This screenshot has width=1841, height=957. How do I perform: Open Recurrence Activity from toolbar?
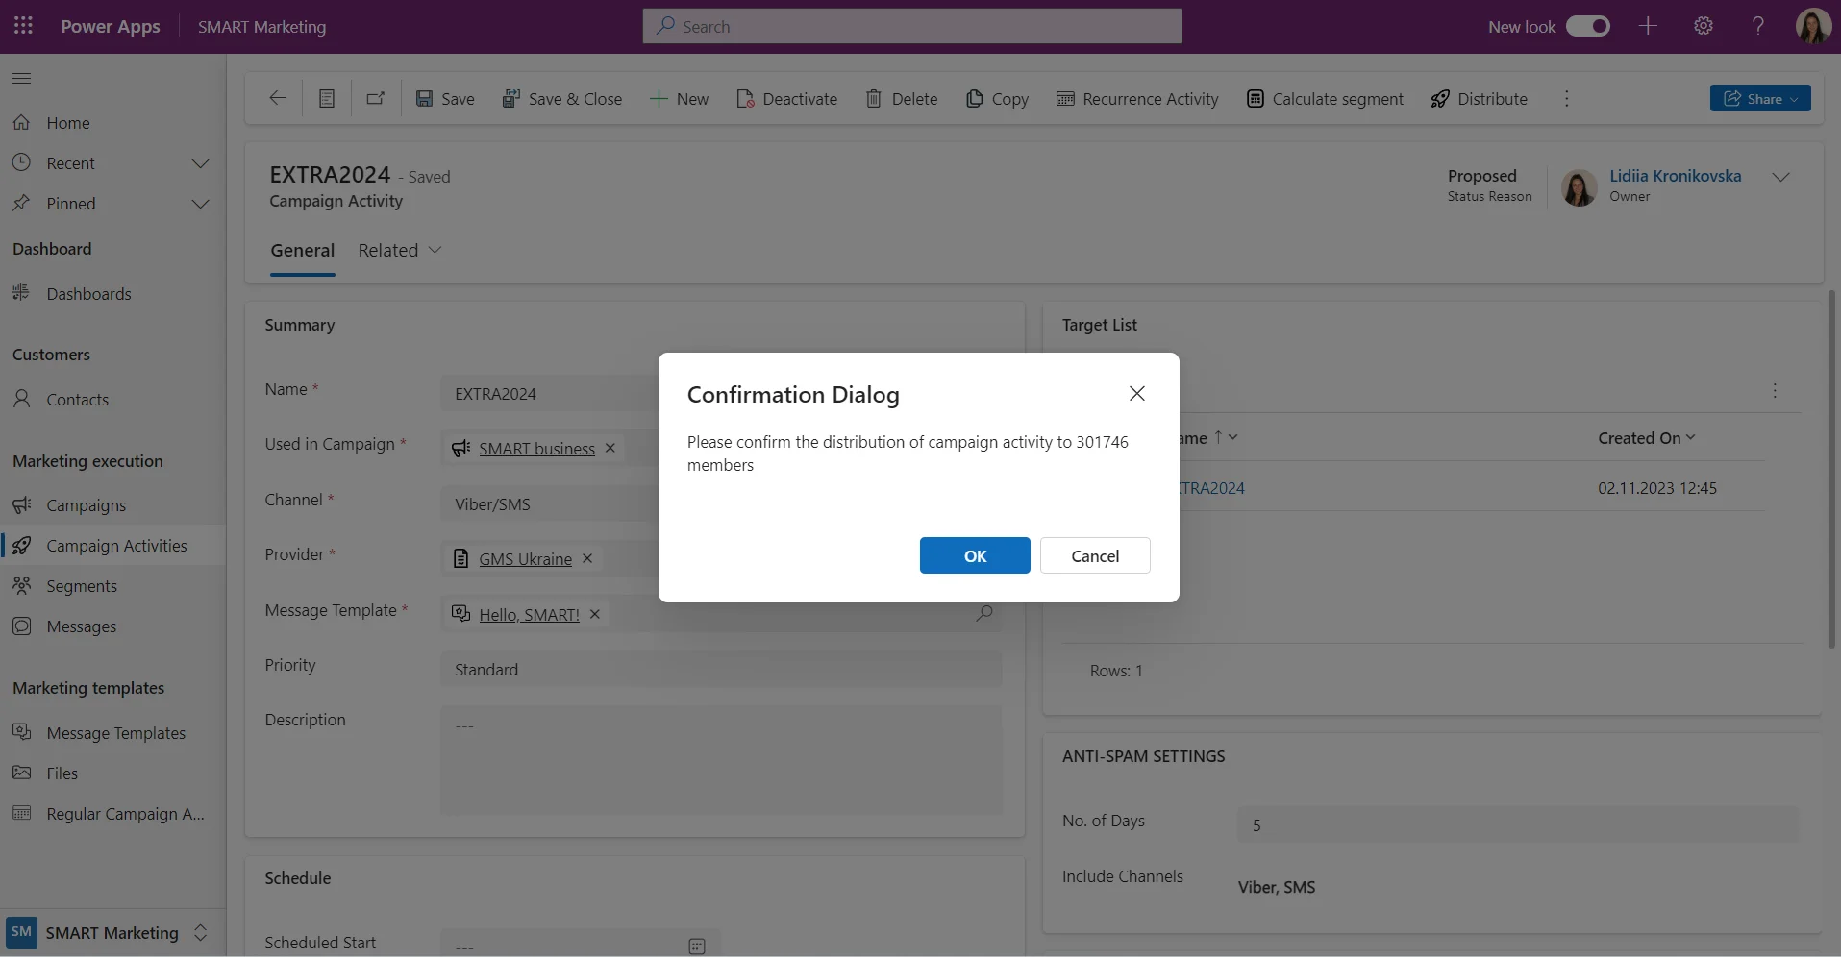coord(1137,99)
